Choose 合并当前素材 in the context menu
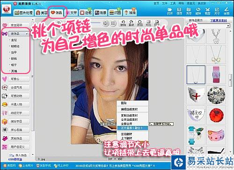The height and width of the screenshot is (170, 234). coord(132,119)
